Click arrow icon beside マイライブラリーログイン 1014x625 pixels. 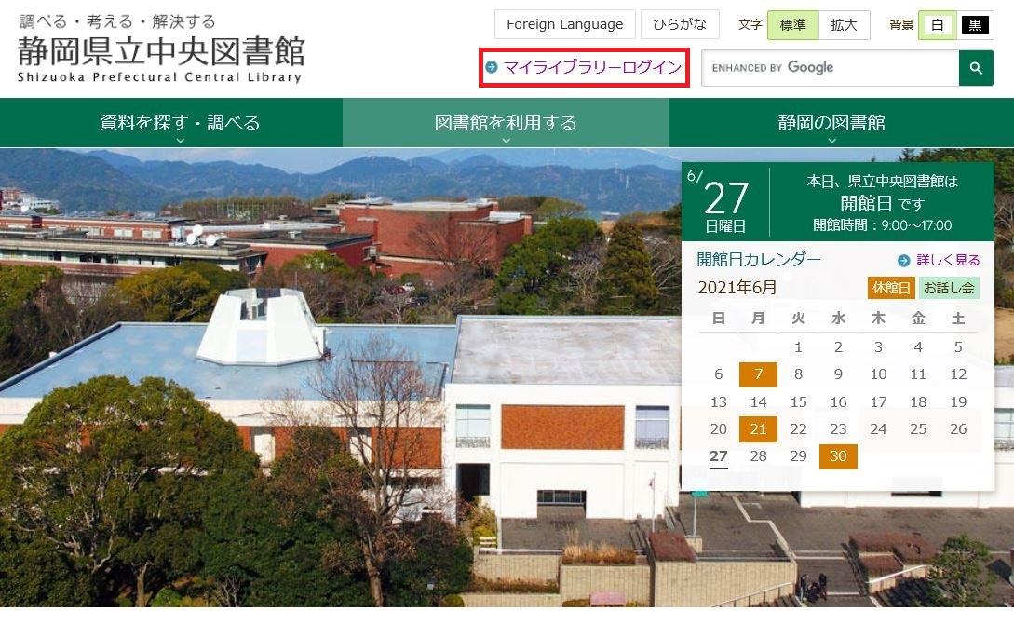tap(492, 67)
